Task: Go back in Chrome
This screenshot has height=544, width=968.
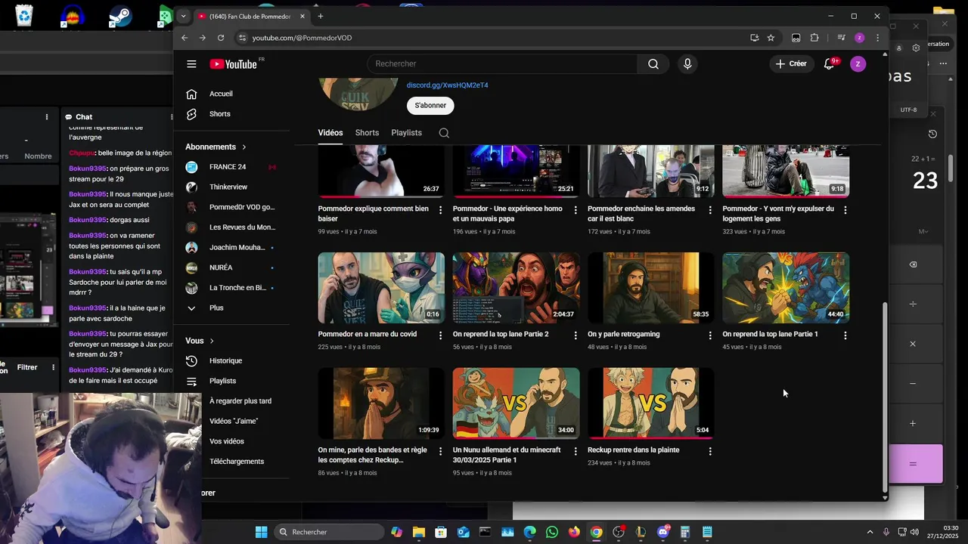Action: pyautogui.click(x=185, y=38)
